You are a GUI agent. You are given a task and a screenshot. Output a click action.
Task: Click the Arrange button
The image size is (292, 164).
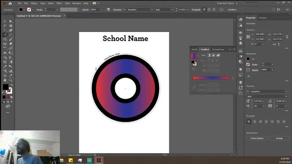(279, 138)
